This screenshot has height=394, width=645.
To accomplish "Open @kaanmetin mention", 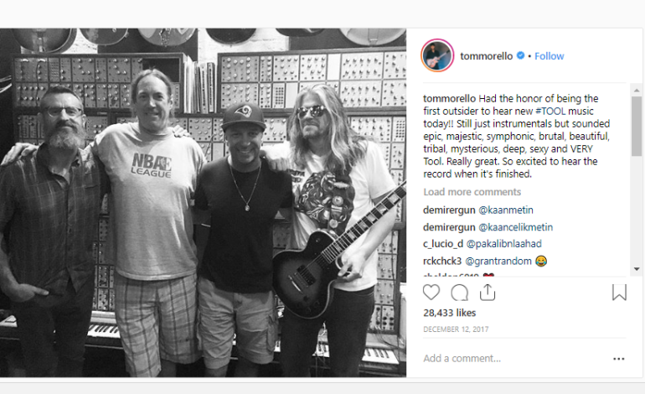I will click(506, 210).
